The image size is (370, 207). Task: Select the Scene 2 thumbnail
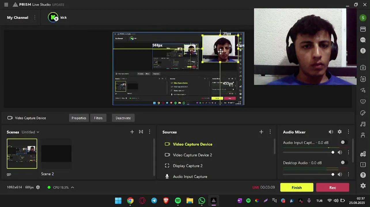click(56, 154)
